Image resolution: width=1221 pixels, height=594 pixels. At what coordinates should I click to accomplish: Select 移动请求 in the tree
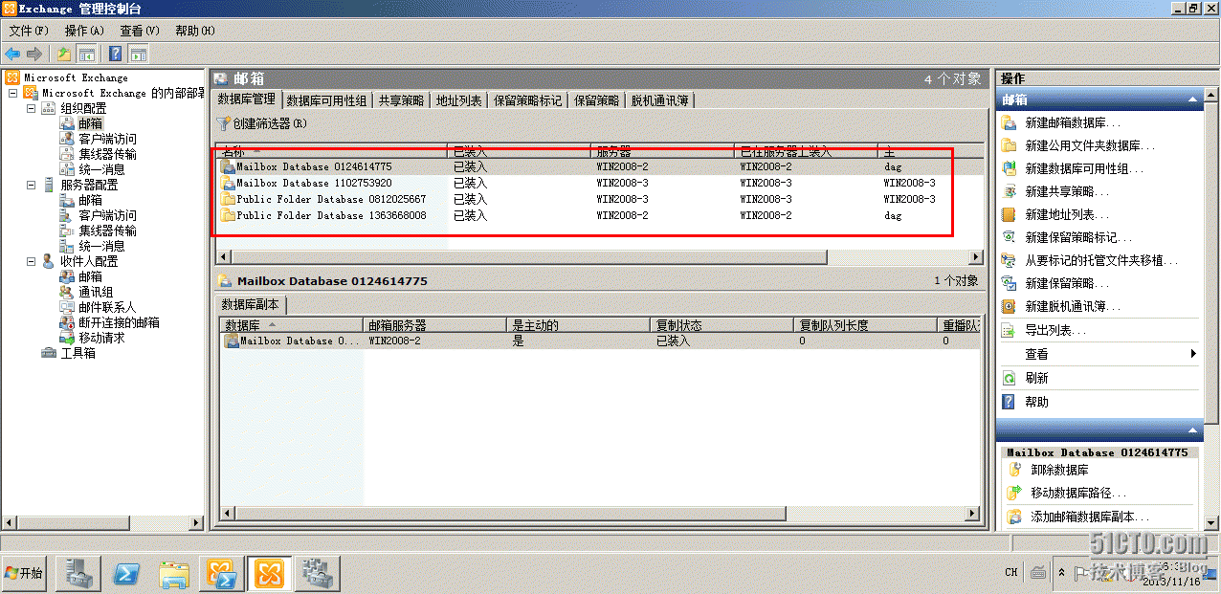pos(101,338)
